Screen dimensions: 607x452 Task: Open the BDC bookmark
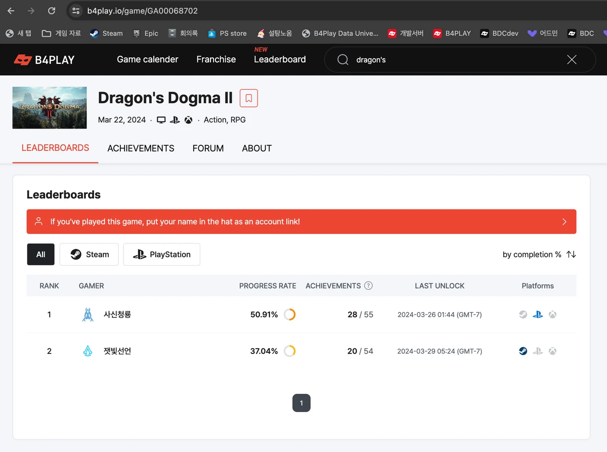click(581, 33)
